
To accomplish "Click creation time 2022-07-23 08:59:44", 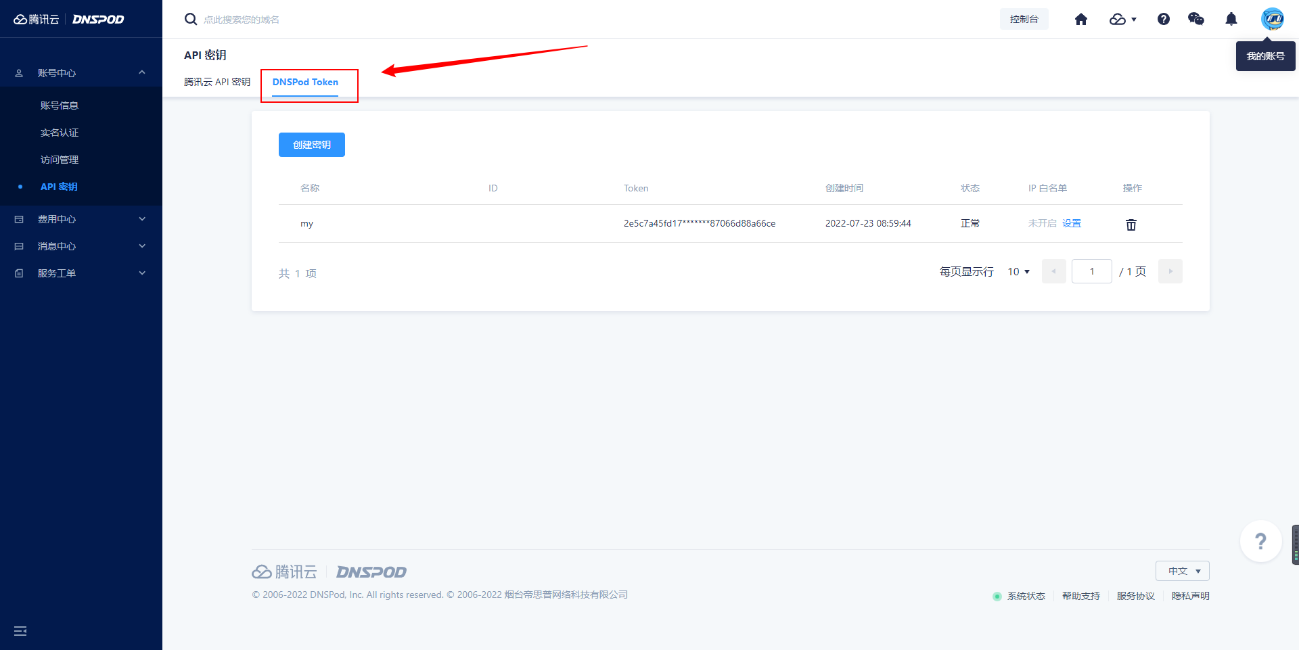I will [868, 223].
